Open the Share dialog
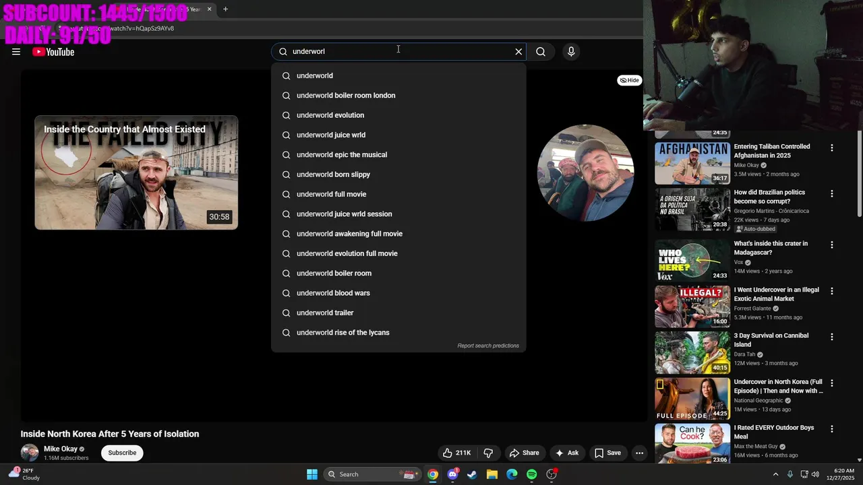This screenshot has width=863, height=485. [524, 453]
